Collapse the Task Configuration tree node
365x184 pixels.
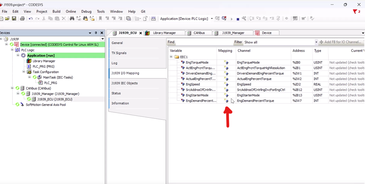24,72
